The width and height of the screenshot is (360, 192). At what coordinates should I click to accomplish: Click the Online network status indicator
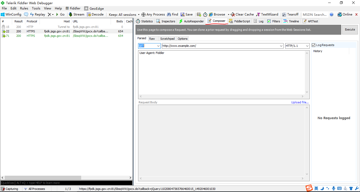(345, 14)
